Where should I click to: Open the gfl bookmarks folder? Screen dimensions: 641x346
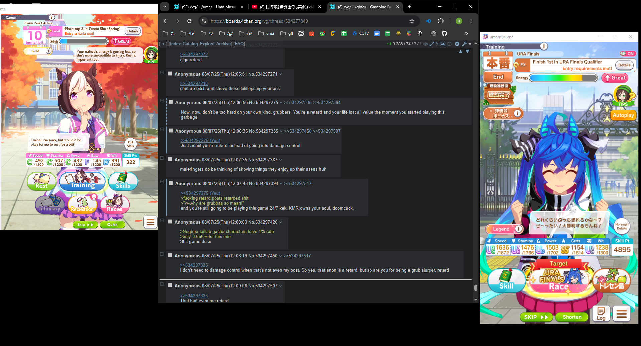(287, 33)
